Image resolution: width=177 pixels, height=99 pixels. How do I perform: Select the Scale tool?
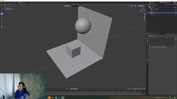click(2, 19)
